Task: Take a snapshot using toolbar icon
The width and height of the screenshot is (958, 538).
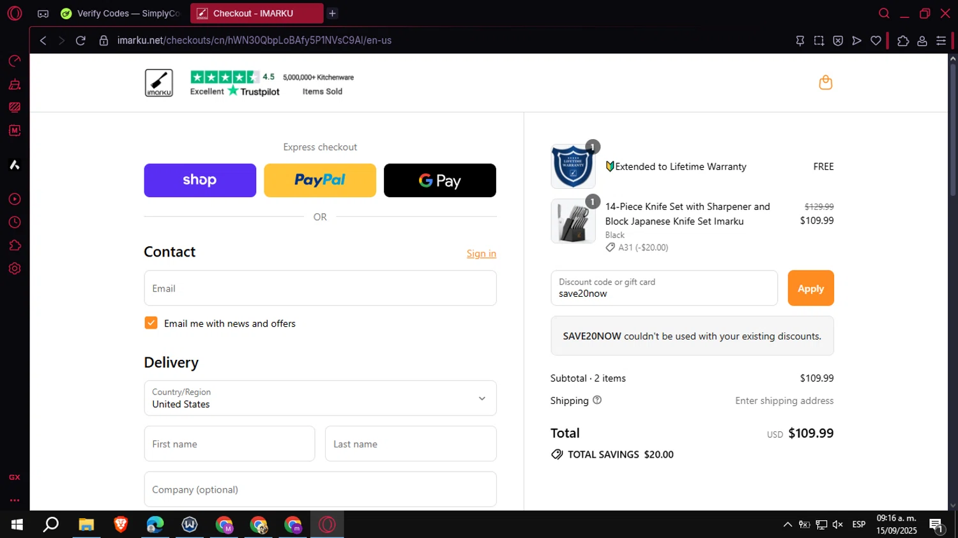Action: coord(819,40)
